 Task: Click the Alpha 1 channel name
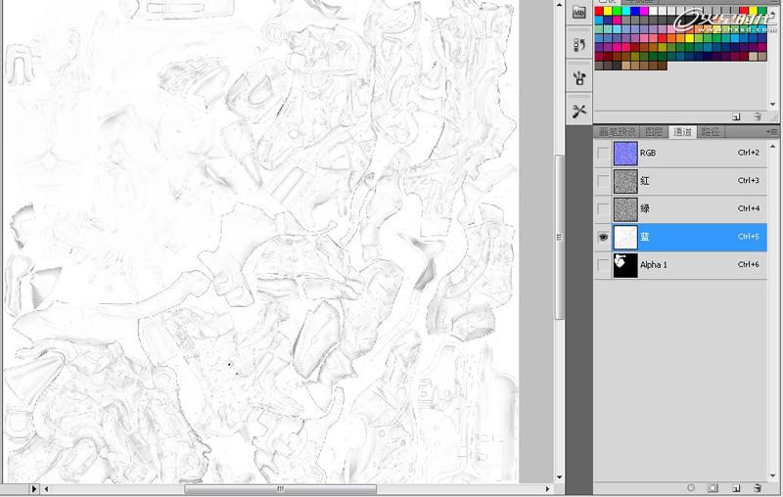tap(654, 265)
